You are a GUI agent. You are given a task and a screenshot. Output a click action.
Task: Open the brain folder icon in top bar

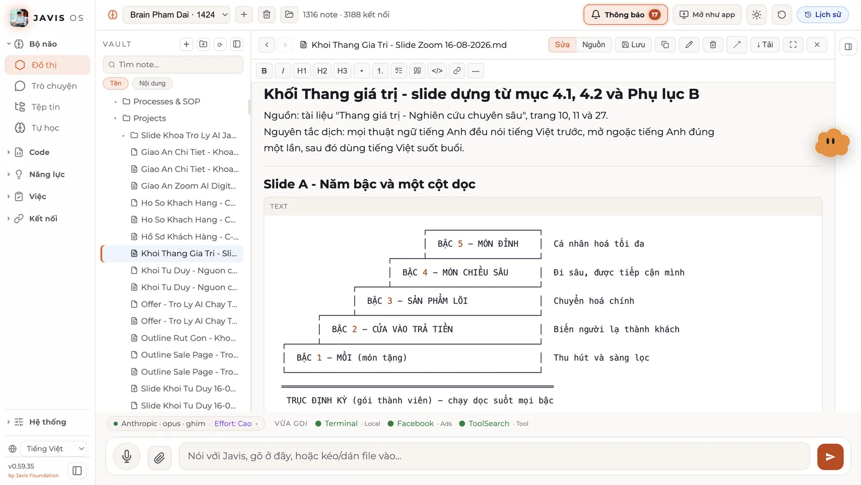[289, 15]
